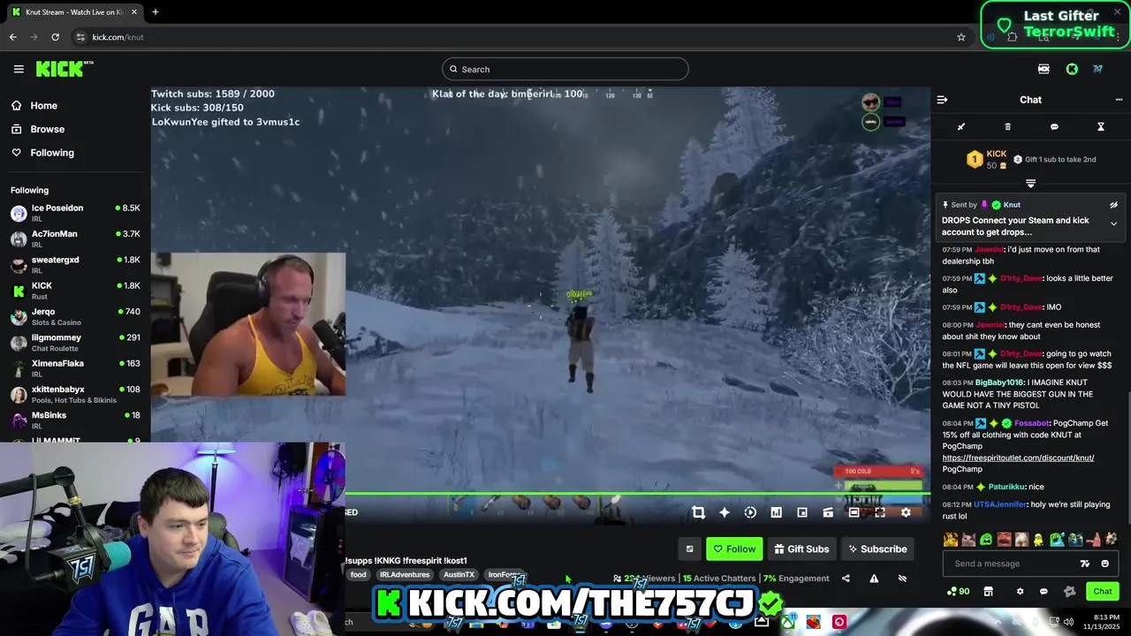Click the AustinTX tag
Screen dimensions: 1131x636
[459, 575]
